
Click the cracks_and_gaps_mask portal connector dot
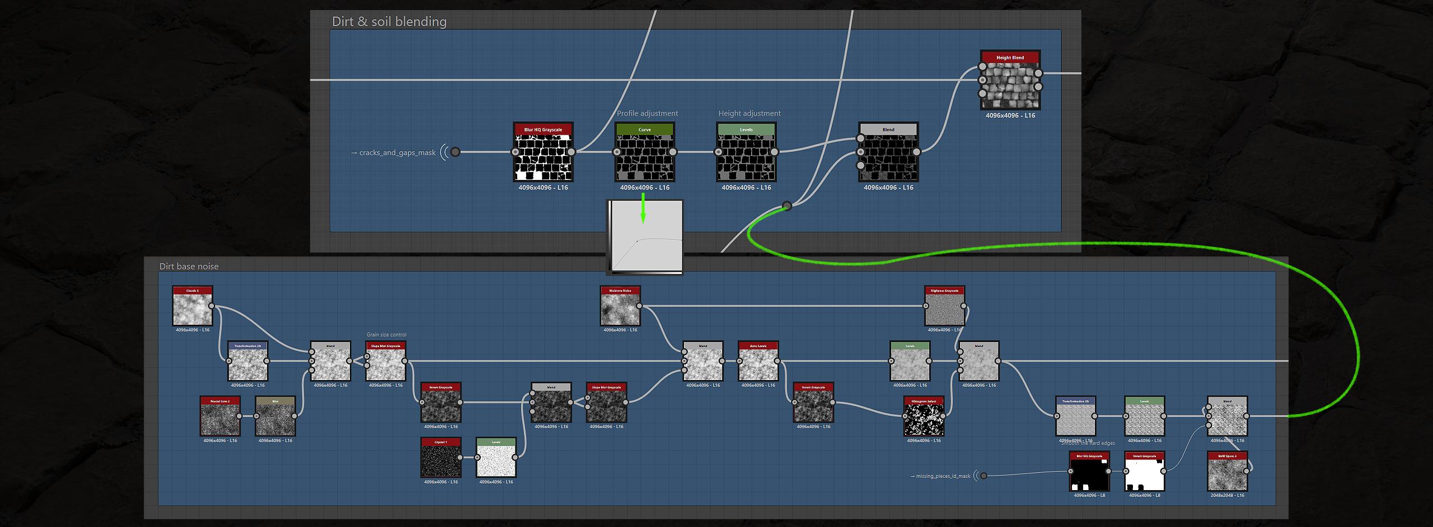pos(455,152)
